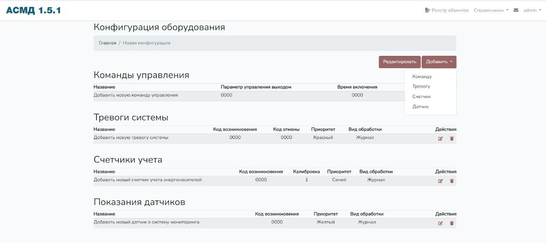This screenshot has height=243, width=546.
Task: Edit the monitoring sensor row
Action: point(440,223)
